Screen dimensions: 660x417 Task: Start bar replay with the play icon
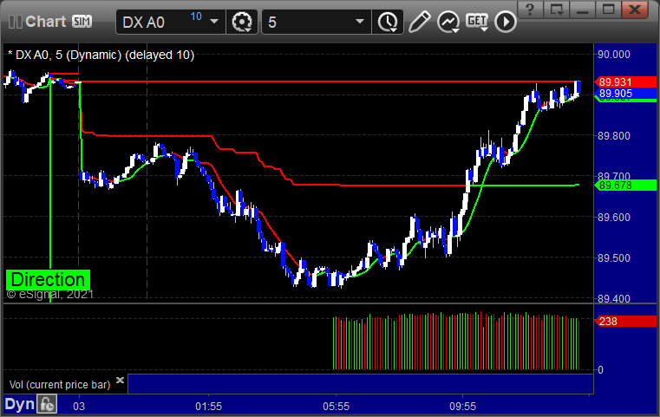505,22
